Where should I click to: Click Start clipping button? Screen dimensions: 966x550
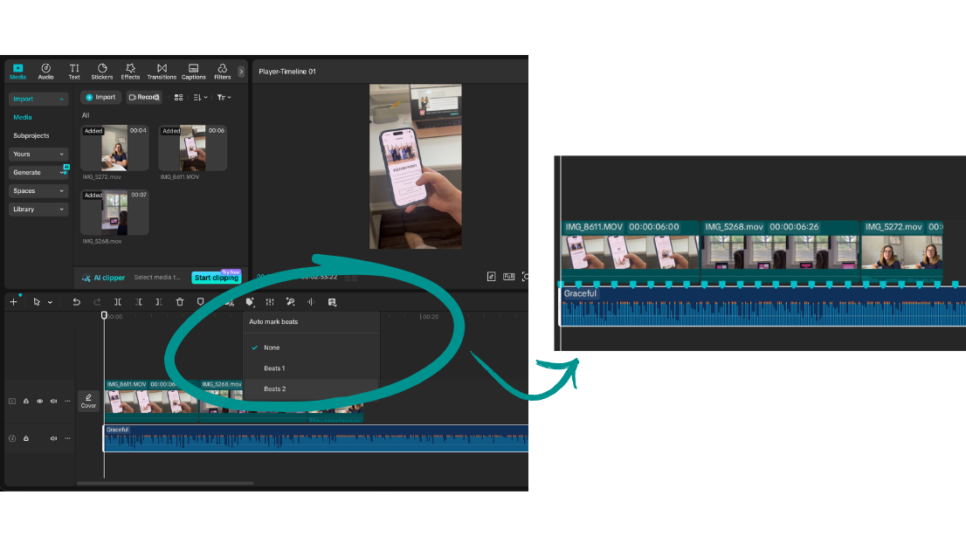coord(217,278)
